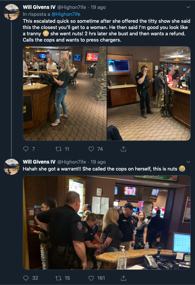Open Will Givens IV profile name on second tweet
This screenshot has height=285, width=195.
coord(39,162)
